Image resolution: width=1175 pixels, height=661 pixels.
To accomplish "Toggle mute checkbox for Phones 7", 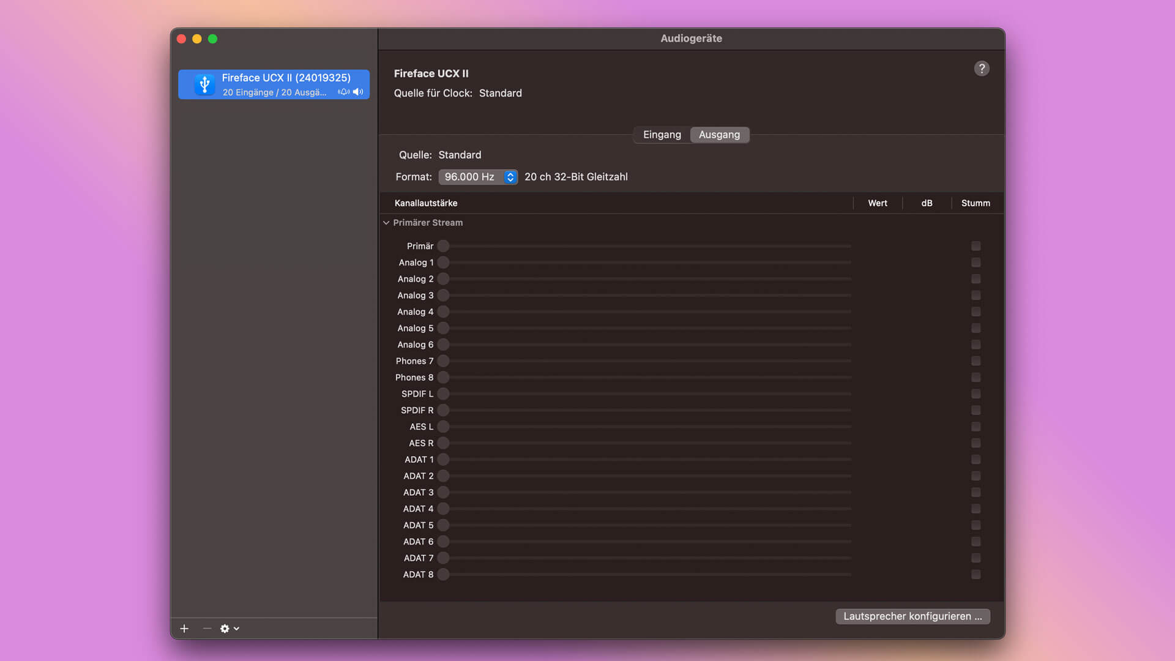I will [975, 361].
